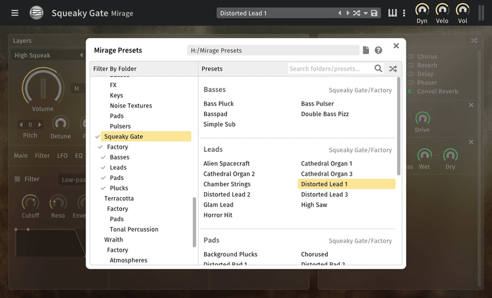492x298 pixels.
Task: Save the current preset with disk icon
Action: click(375, 13)
